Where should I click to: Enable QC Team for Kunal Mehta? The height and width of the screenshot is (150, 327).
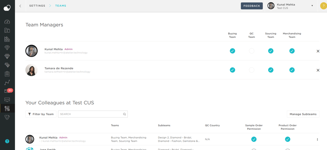pos(251,51)
